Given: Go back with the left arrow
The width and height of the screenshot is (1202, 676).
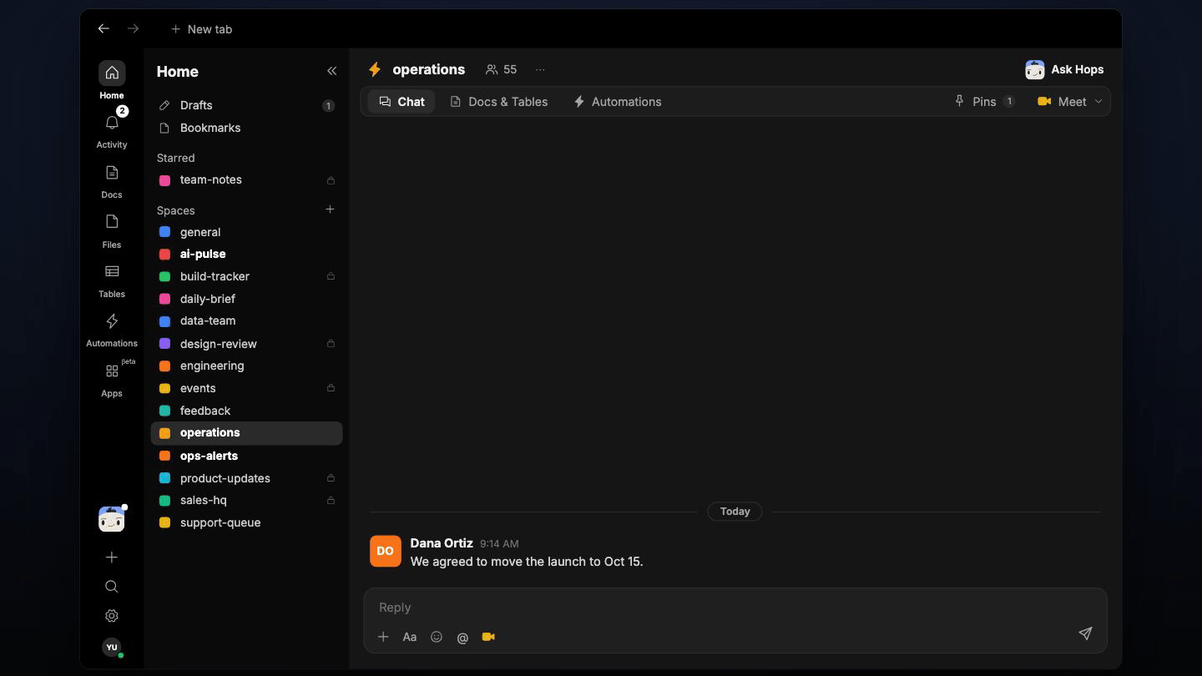Looking at the screenshot, I should coord(104,28).
